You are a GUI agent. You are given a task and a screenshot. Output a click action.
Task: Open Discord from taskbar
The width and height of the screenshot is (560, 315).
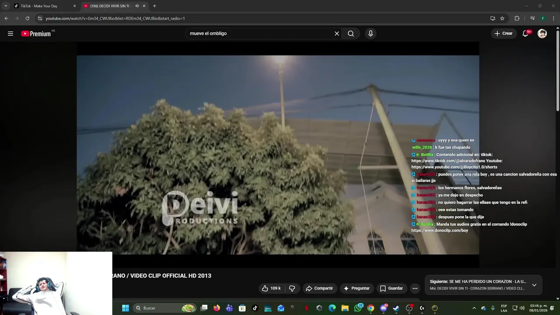click(x=384, y=308)
